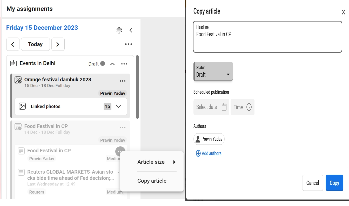The height and width of the screenshot is (206, 349).
Task: Open three-dot menu for Events in Delhi
Action: [x=124, y=64]
